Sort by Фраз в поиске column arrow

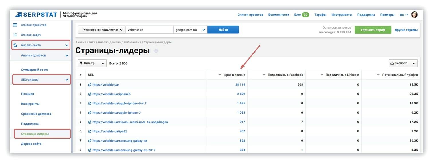[x=220, y=75]
